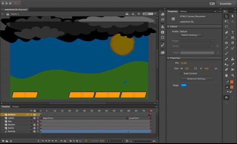Select the Text tool
Viewport: 237px width, 144px height.
pyautogui.click(x=233, y=32)
